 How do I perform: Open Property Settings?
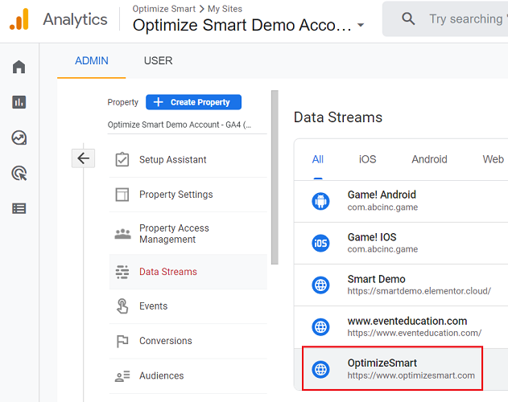[x=188, y=195]
